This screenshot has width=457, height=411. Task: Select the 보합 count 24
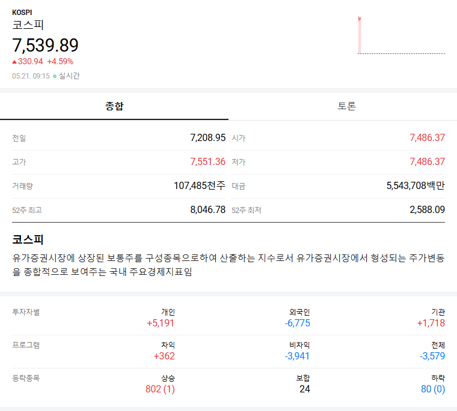click(x=305, y=389)
